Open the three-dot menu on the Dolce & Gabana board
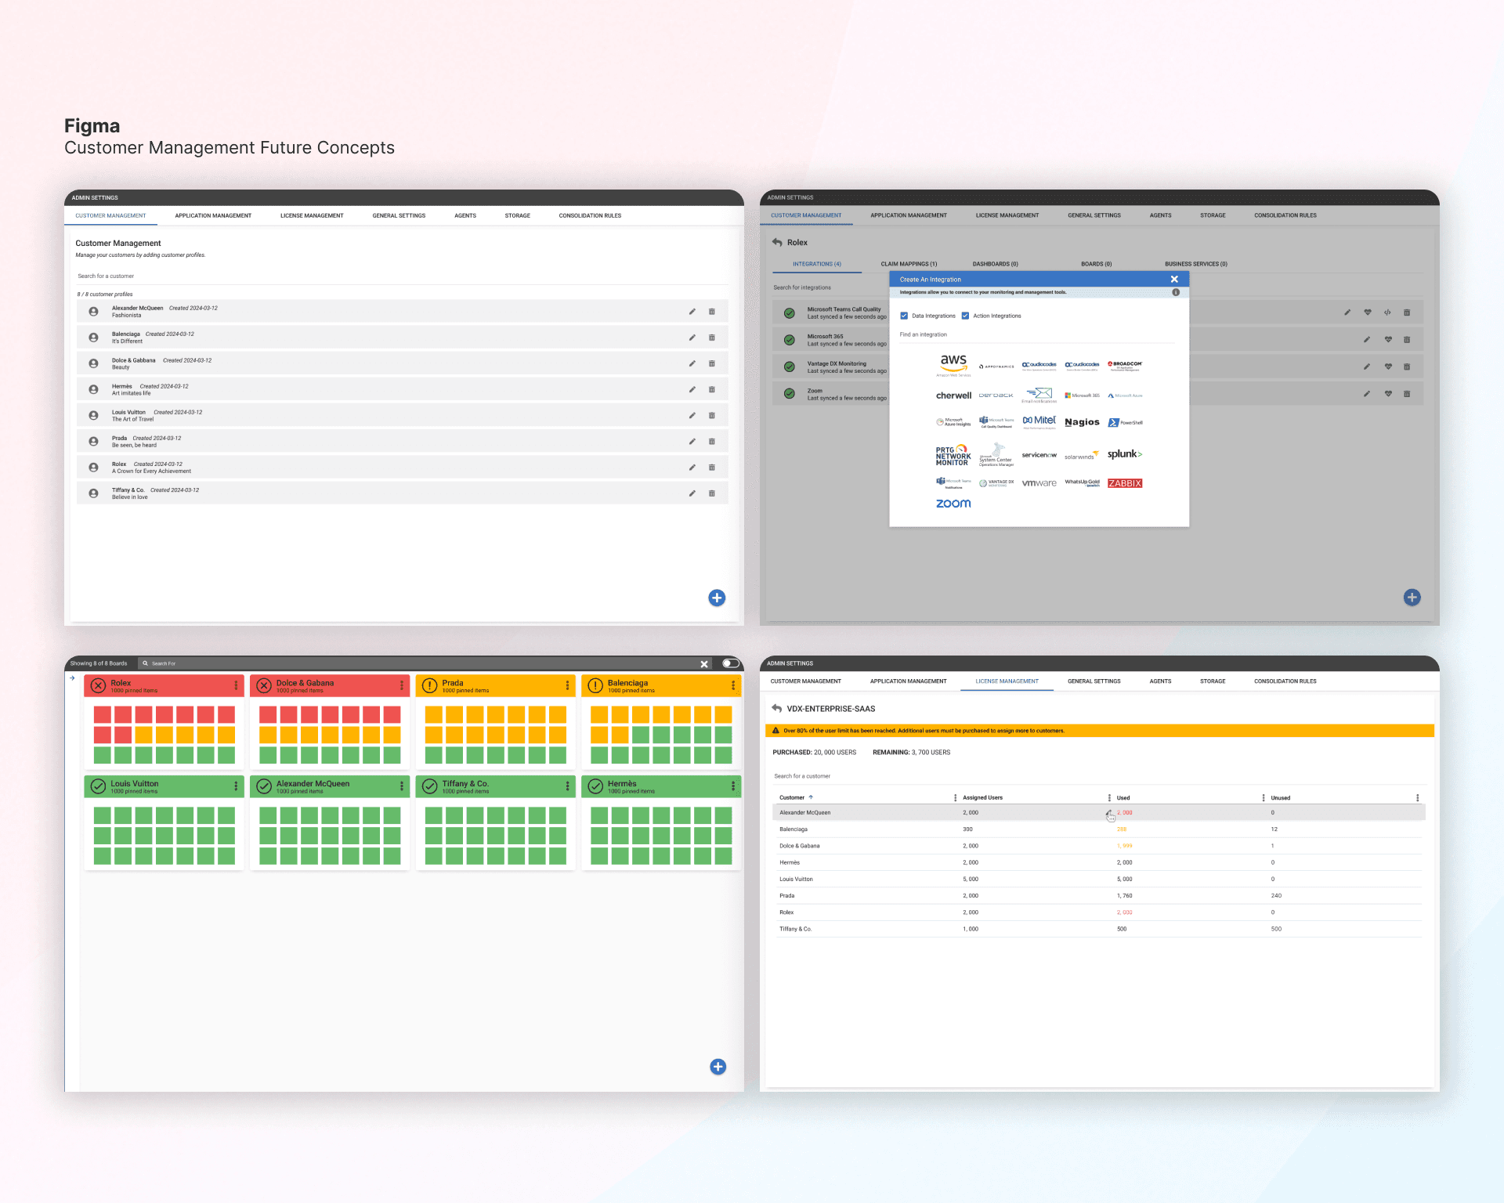 [x=402, y=686]
